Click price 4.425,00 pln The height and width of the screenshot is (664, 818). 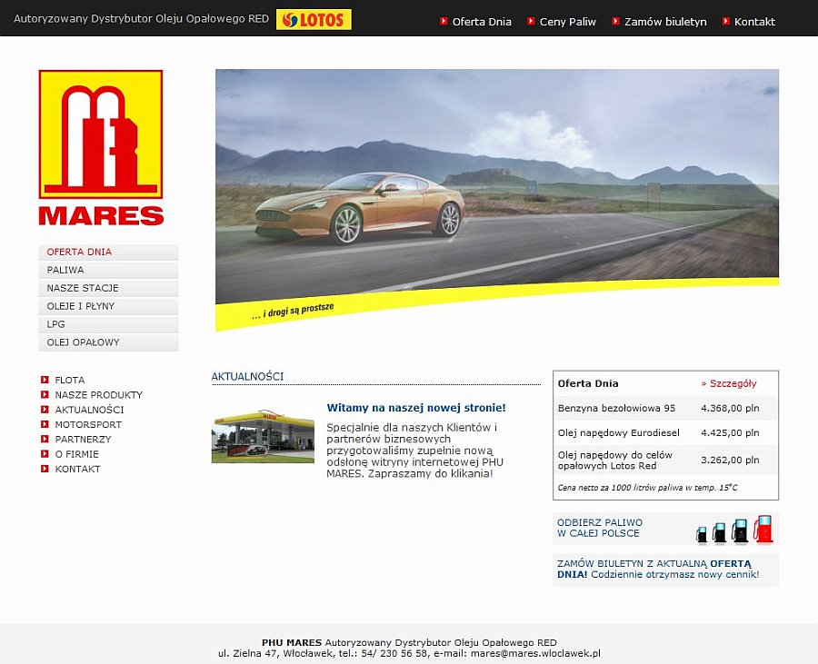click(x=730, y=432)
